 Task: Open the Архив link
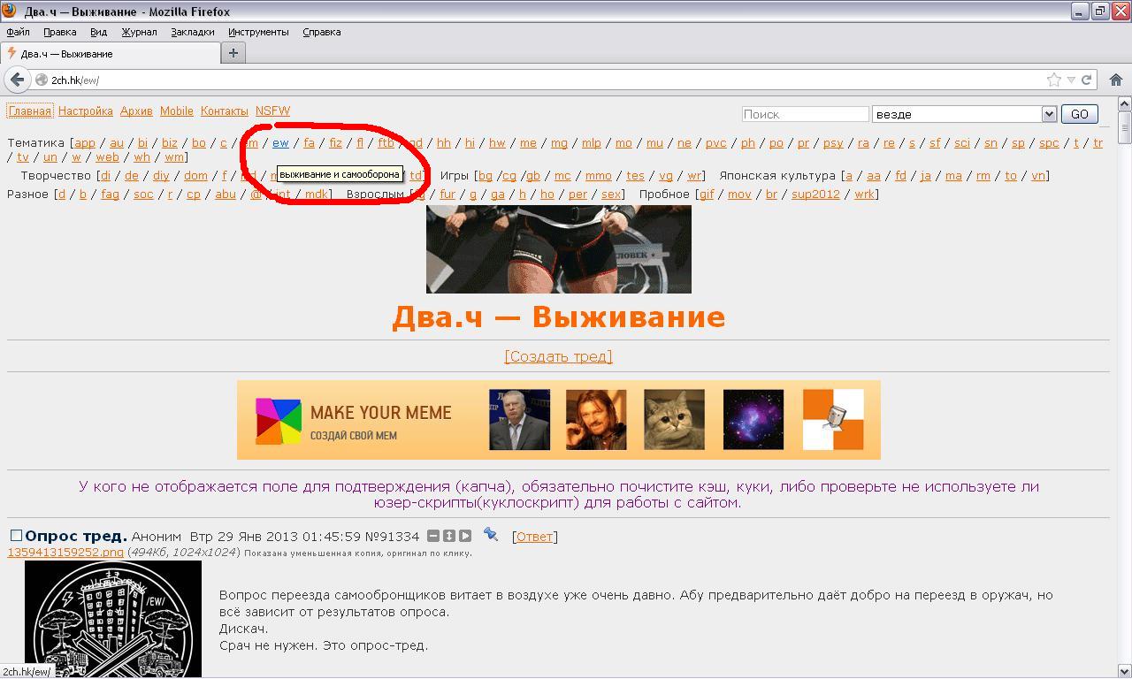(136, 111)
